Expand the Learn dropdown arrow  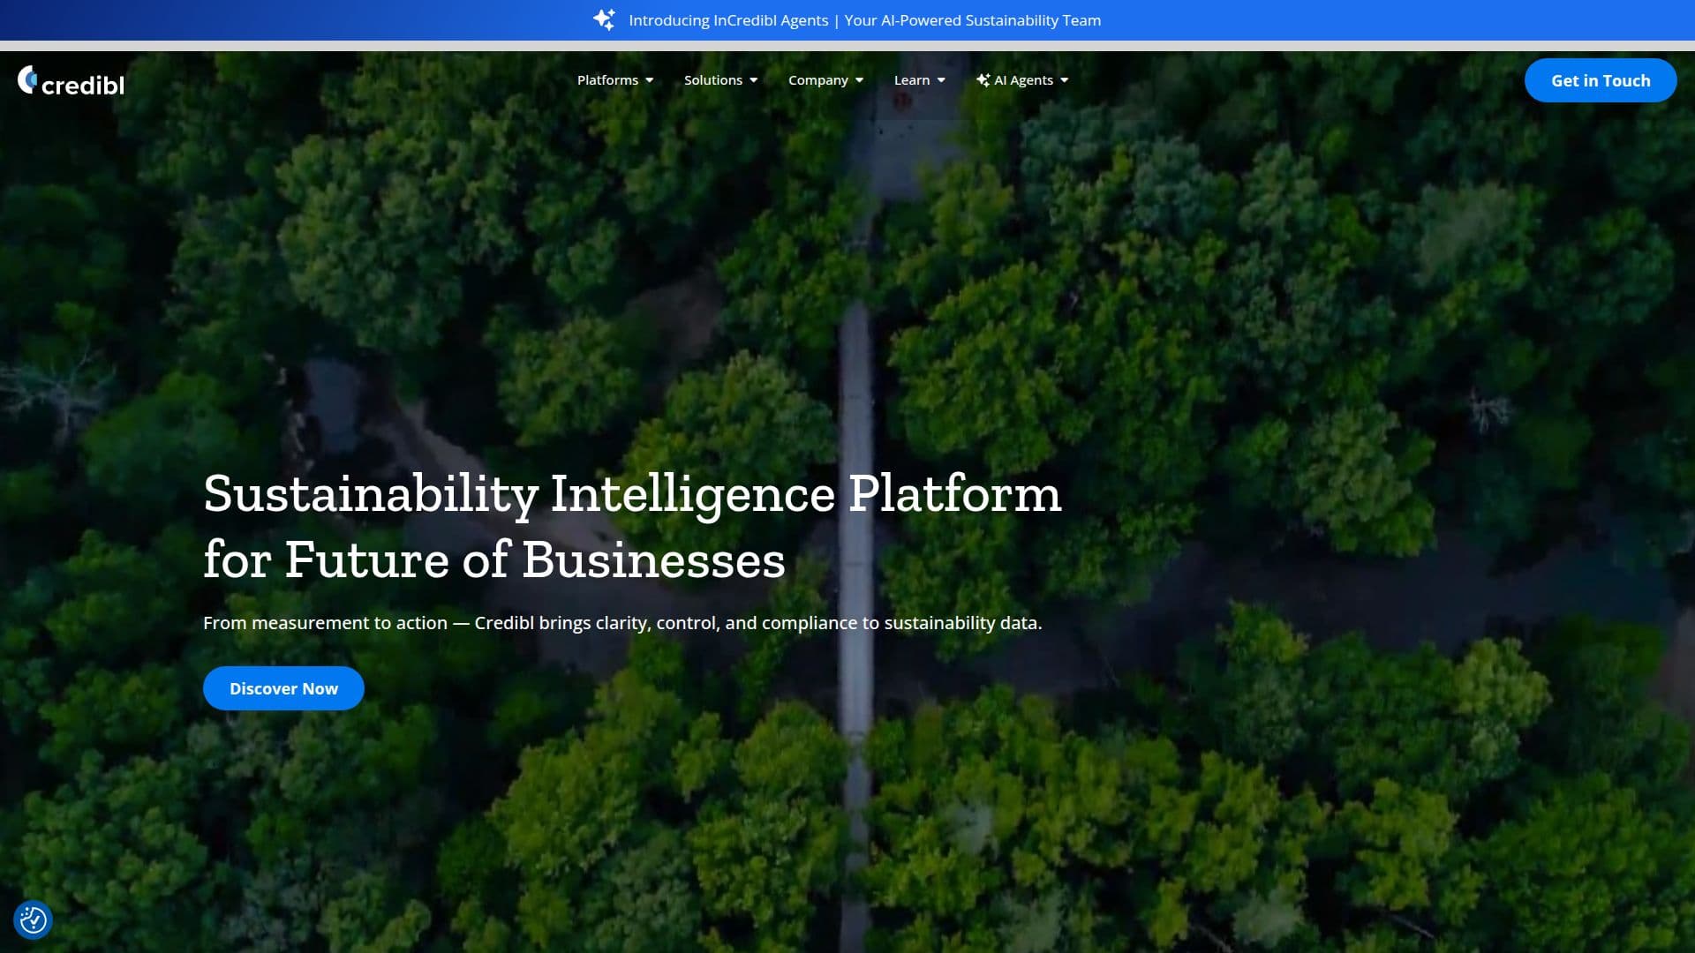tap(941, 80)
